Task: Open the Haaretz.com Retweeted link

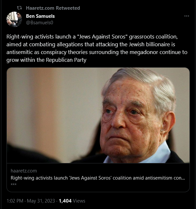Action: (x=53, y=8)
